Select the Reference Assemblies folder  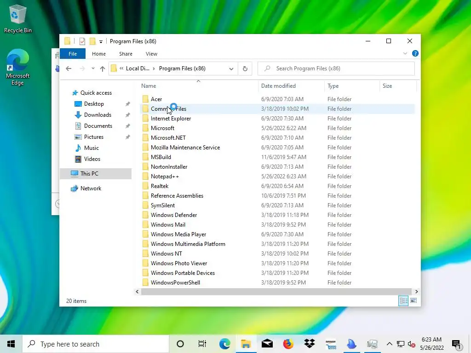tap(177, 196)
